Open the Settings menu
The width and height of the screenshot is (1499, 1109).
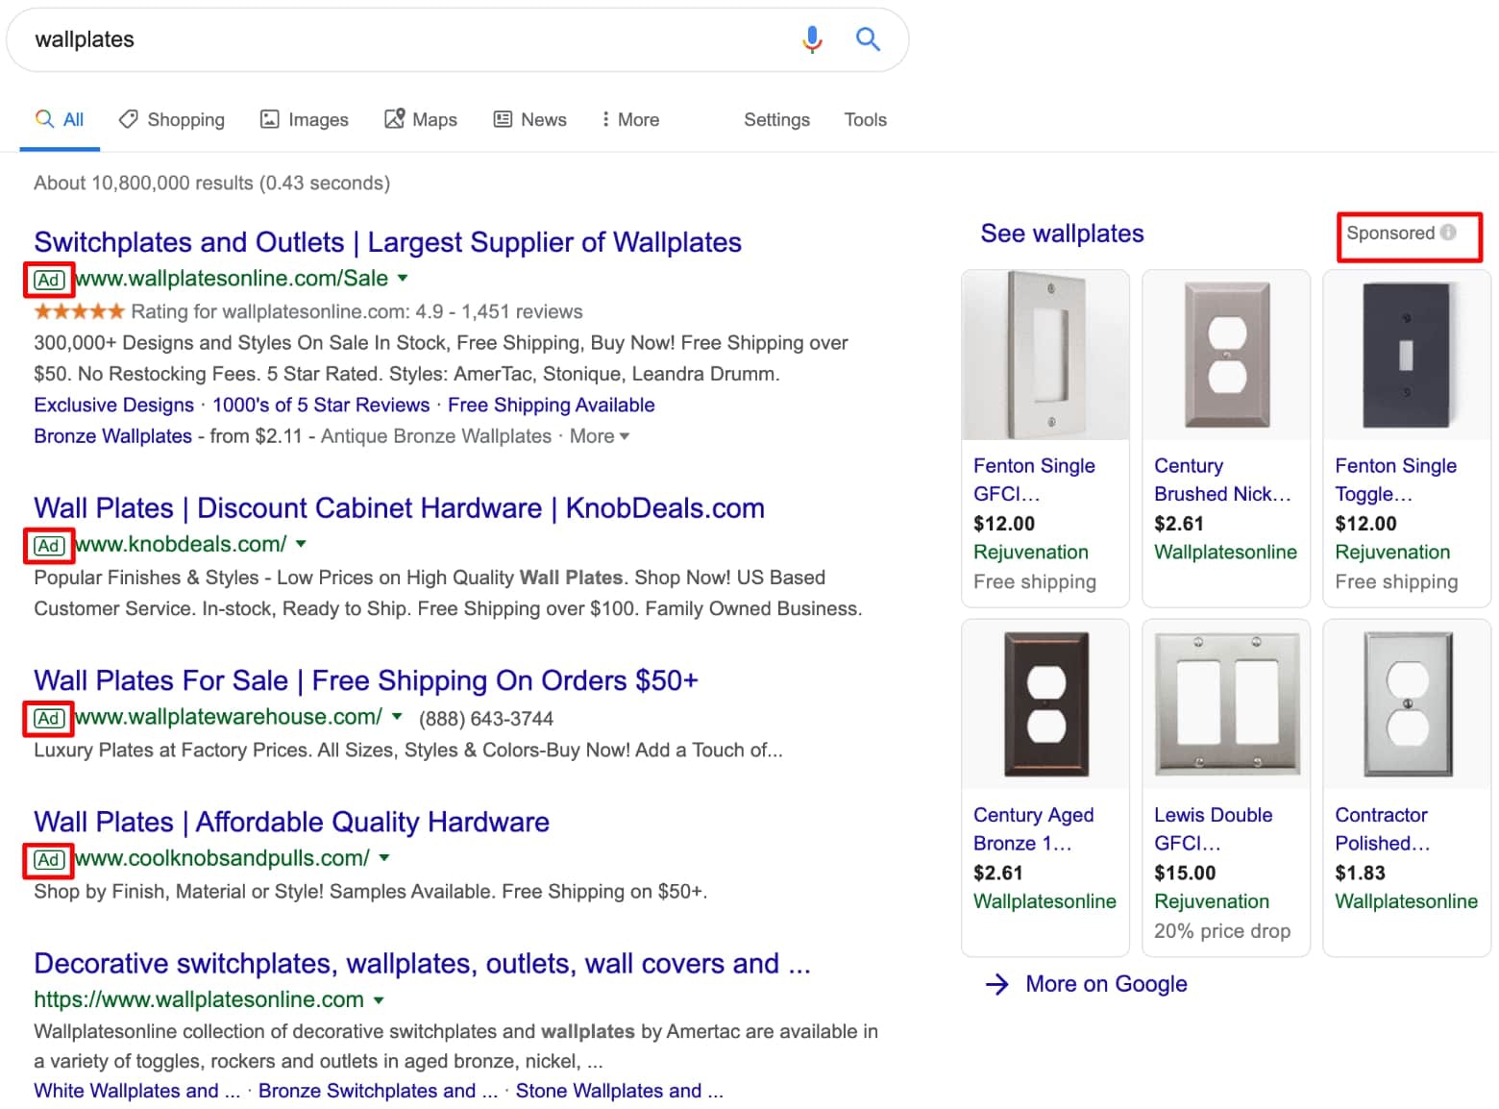click(776, 118)
